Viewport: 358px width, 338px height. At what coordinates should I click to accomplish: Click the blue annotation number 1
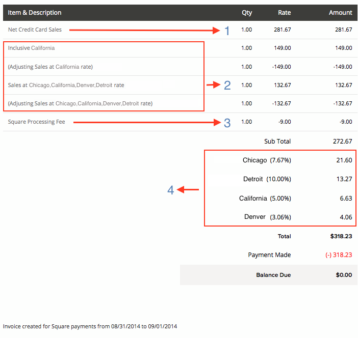tap(227, 31)
